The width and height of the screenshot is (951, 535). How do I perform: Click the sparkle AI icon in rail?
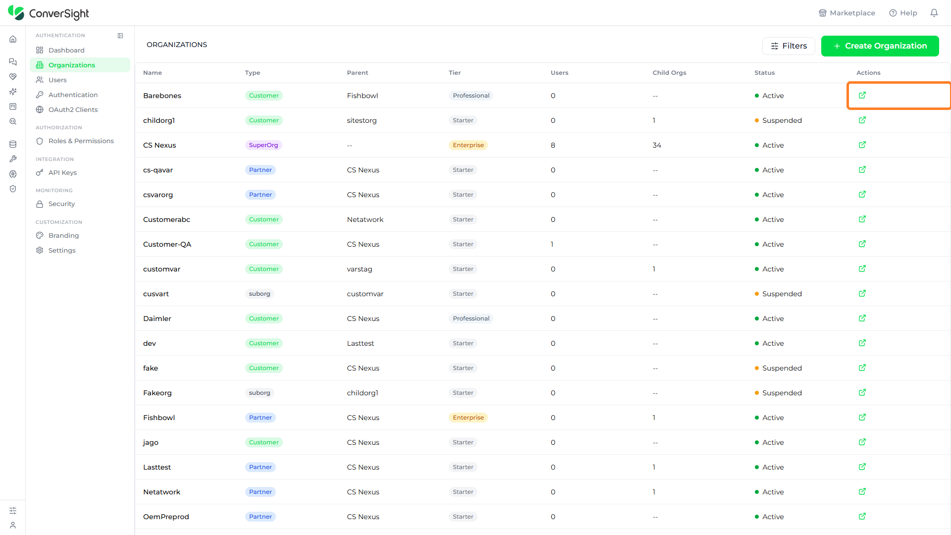(13, 92)
